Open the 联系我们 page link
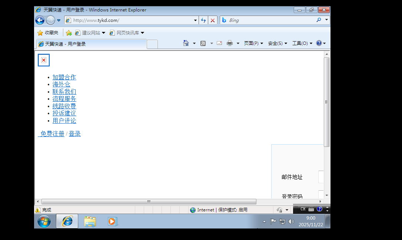 click(64, 91)
